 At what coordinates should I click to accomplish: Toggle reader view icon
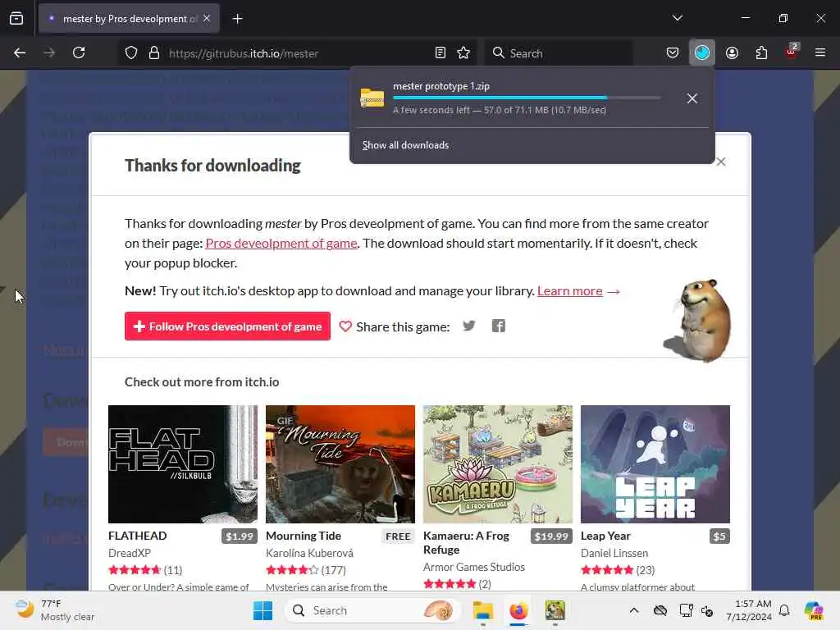pyautogui.click(x=441, y=53)
